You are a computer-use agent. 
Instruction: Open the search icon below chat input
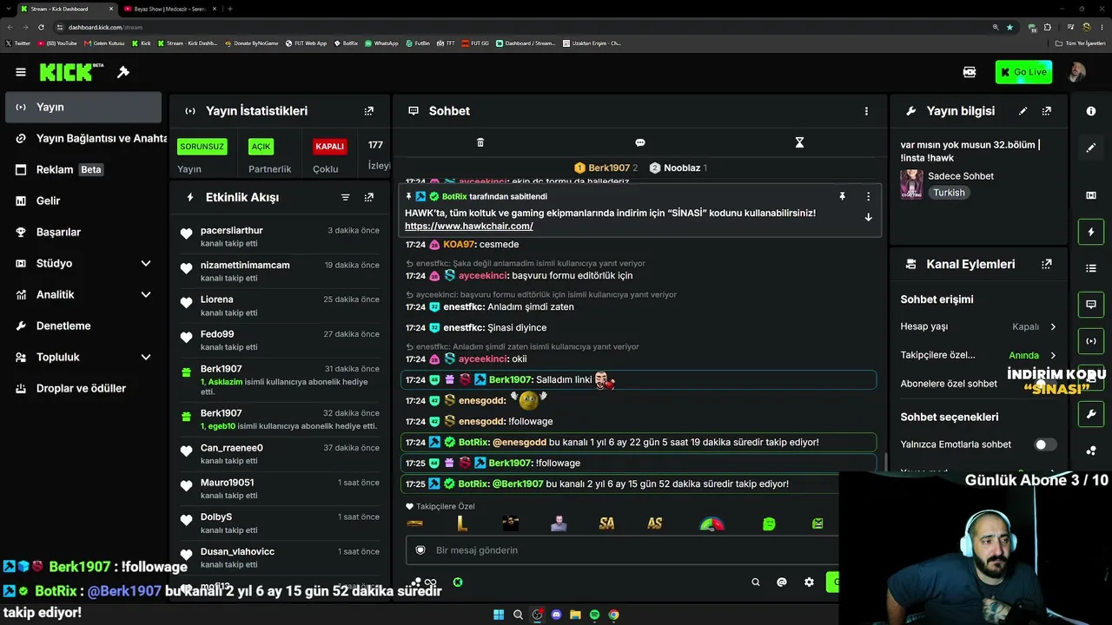tap(756, 582)
